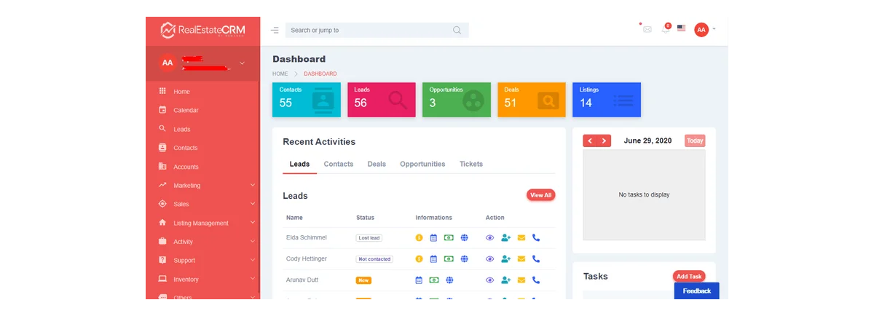Screen dimensions: 874x316
Task: Click add-user icon for Elda Schimmel
Action: tap(505, 237)
